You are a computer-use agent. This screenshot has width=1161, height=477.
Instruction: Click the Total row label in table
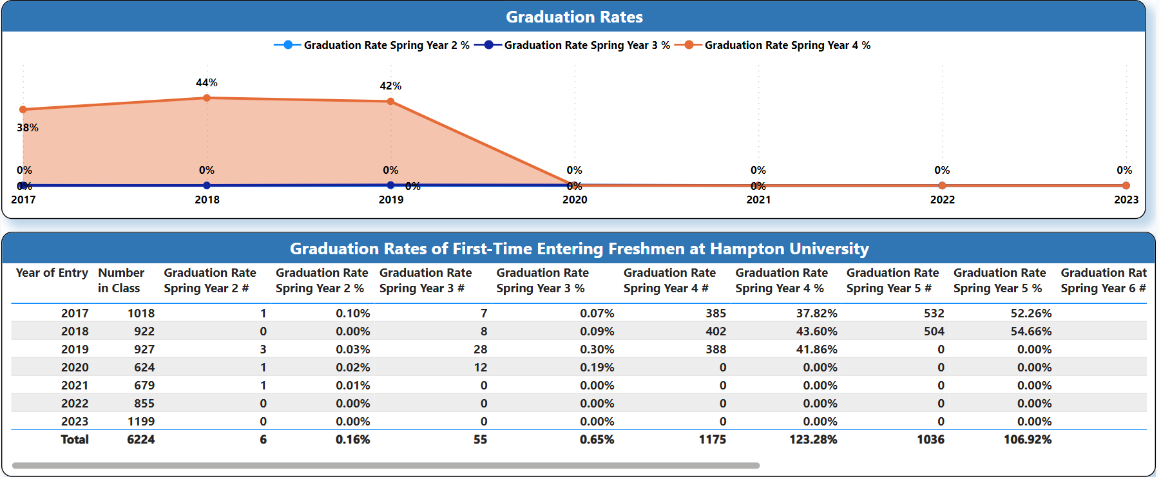pos(75,440)
